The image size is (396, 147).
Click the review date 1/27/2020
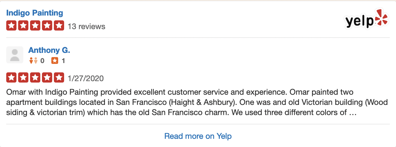[86, 78]
